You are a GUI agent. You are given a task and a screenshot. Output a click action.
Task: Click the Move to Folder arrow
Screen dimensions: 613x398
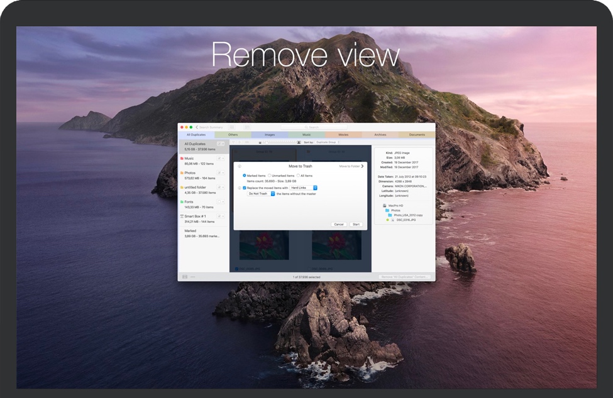coord(362,166)
